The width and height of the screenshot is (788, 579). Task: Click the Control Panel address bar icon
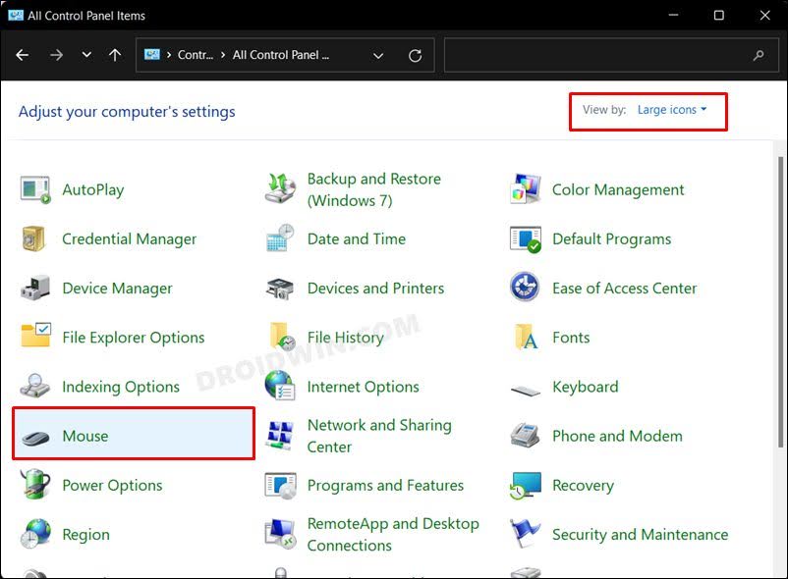click(x=151, y=54)
